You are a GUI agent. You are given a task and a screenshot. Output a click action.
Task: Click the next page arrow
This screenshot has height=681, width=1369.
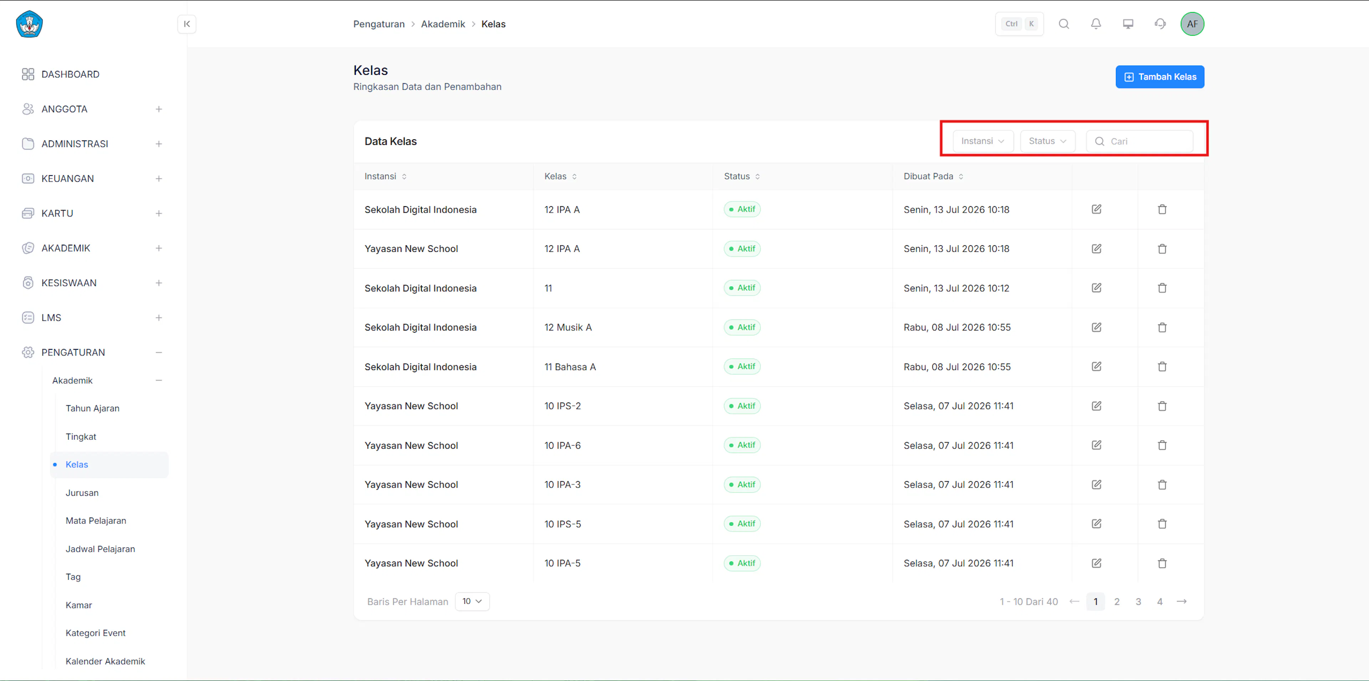click(x=1181, y=601)
